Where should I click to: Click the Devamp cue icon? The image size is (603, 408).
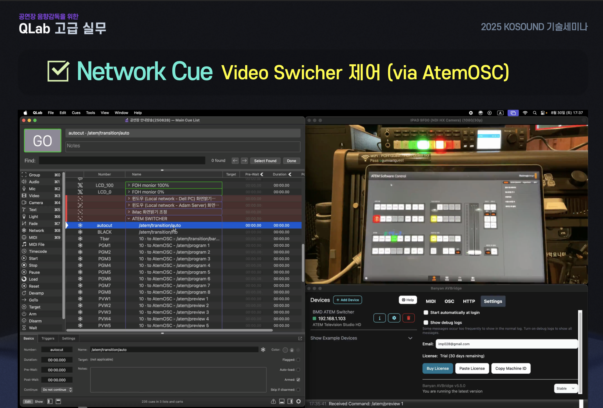click(x=24, y=293)
